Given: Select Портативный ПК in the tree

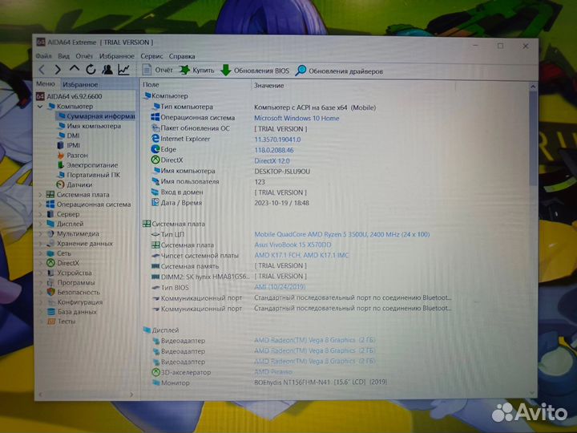Looking at the screenshot, I should (89, 175).
